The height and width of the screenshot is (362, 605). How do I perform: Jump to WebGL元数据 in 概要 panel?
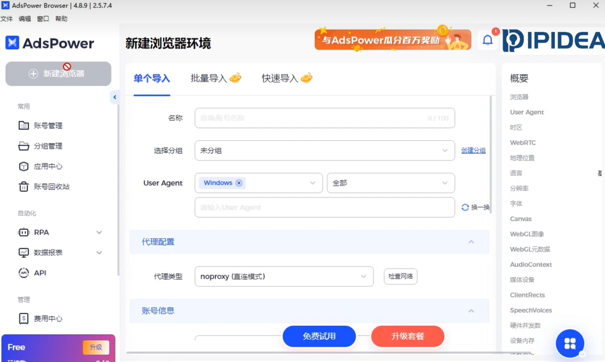(x=530, y=249)
